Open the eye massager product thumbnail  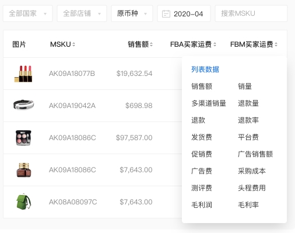23,105
